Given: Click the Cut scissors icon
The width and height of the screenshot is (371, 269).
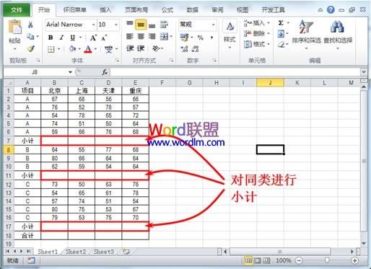Looking at the screenshot, I should point(30,25).
